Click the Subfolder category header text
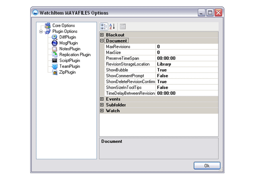255x180 pixels. [x=116, y=105]
